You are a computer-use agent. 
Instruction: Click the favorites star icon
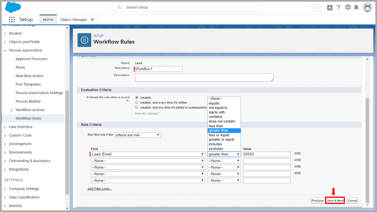coord(314,8)
